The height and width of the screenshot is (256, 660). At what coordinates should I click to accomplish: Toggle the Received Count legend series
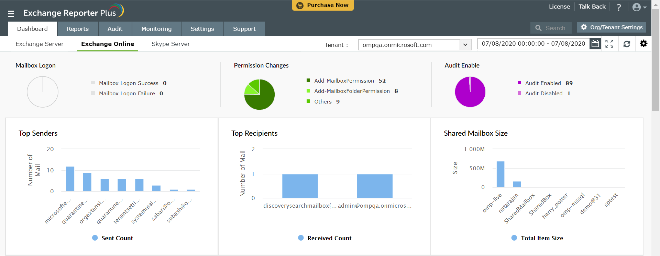point(325,238)
